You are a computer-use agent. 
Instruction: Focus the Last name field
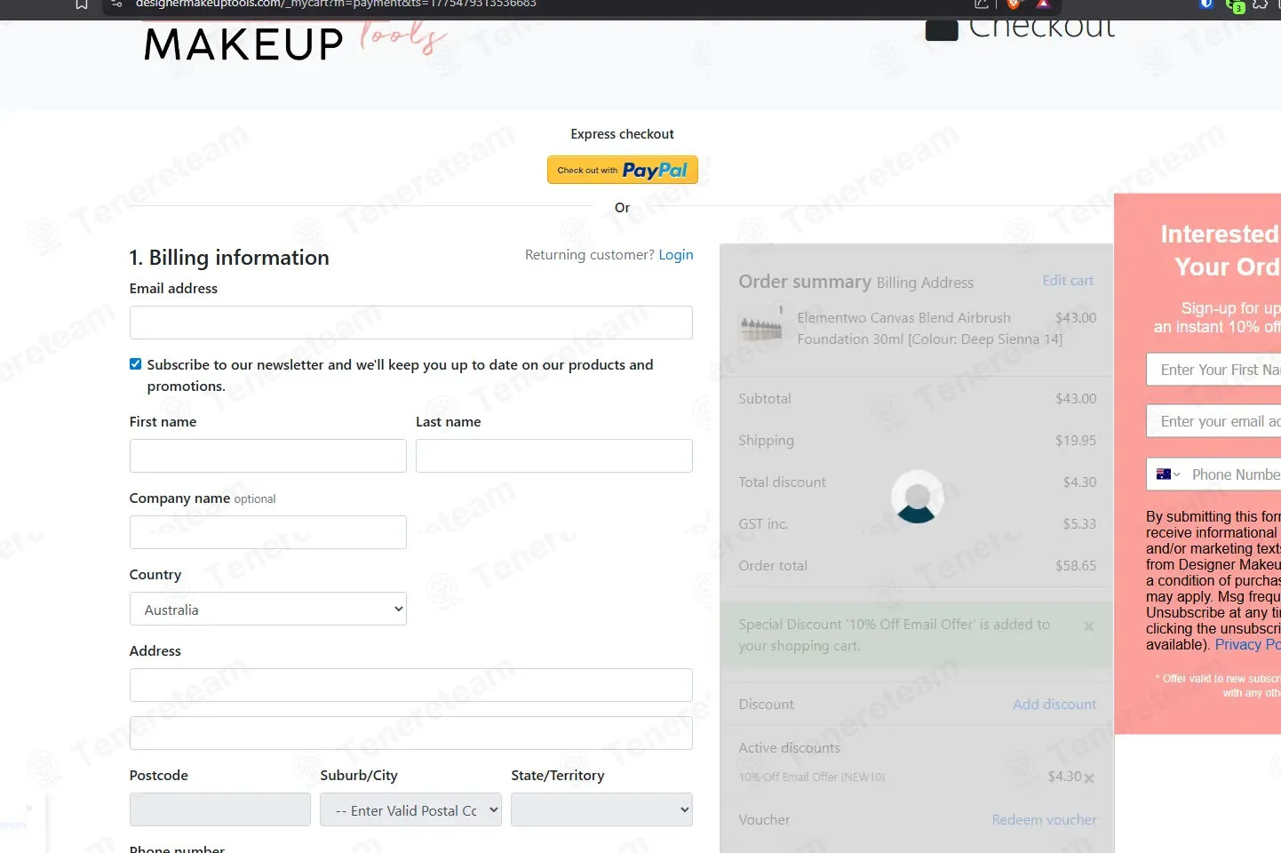[554, 456]
